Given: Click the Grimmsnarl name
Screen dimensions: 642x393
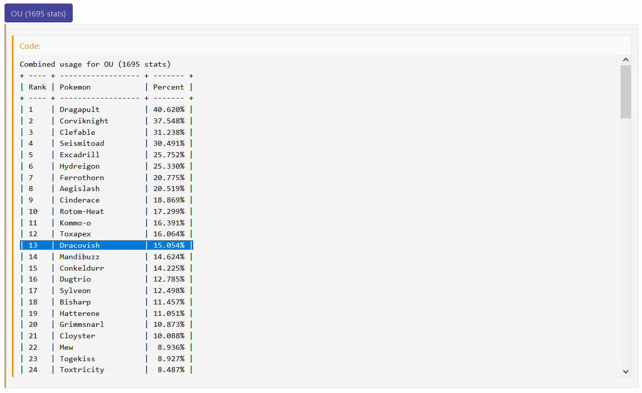Looking at the screenshot, I should pos(82,324).
